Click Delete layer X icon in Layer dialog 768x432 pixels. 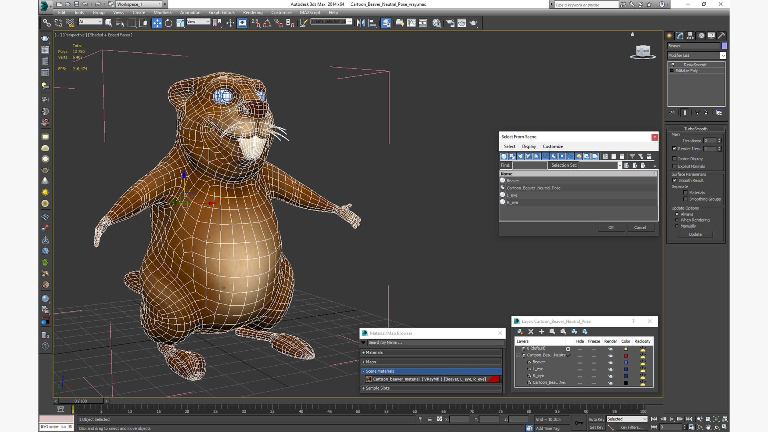531,332
